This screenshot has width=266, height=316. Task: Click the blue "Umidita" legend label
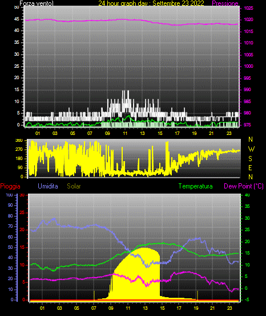(48, 186)
